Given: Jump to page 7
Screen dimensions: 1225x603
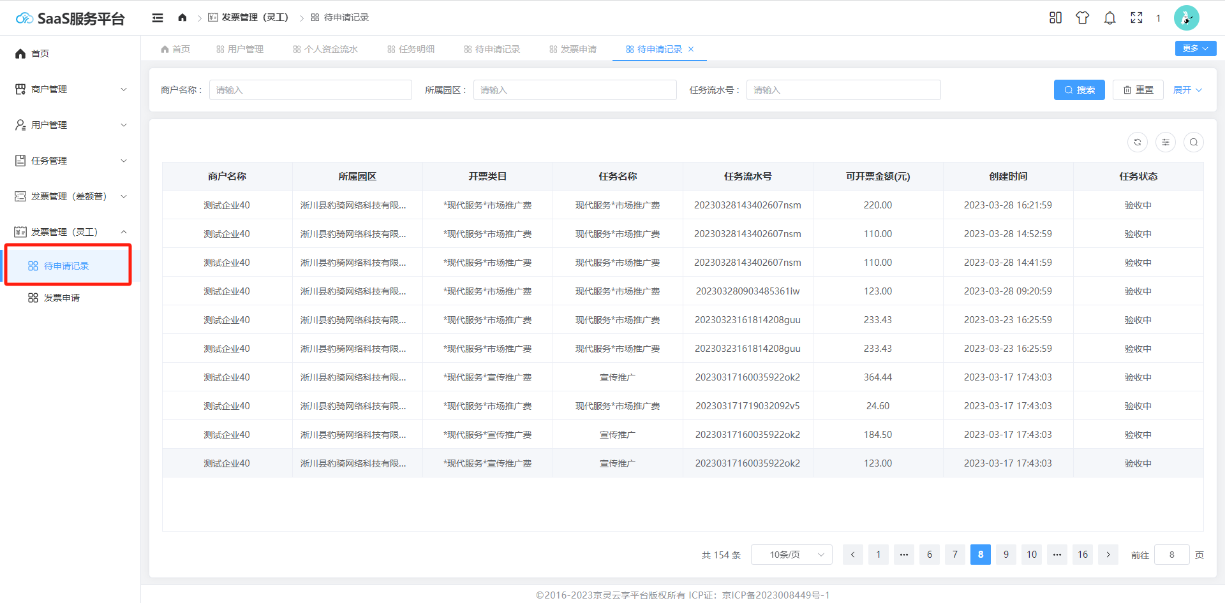Looking at the screenshot, I should 955,555.
